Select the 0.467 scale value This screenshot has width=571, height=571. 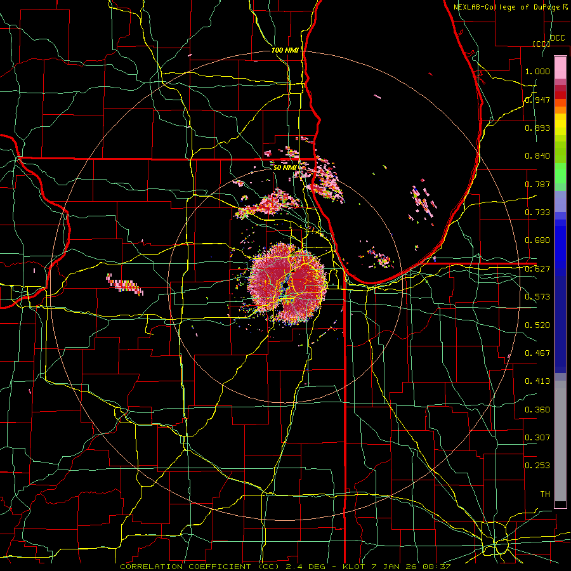pos(537,353)
